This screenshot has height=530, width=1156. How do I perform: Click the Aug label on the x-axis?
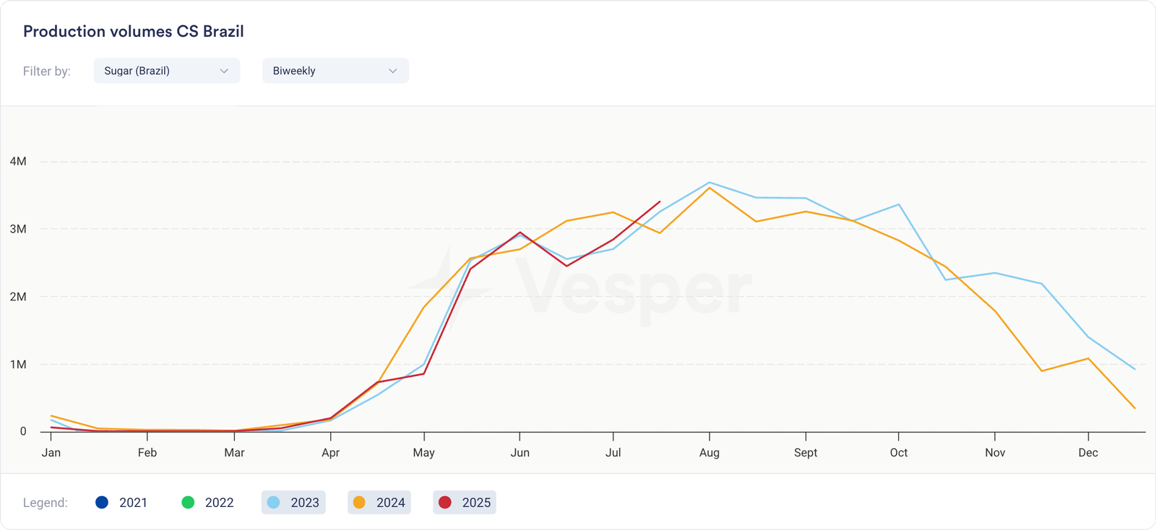pyautogui.click(x=709, y=453)
